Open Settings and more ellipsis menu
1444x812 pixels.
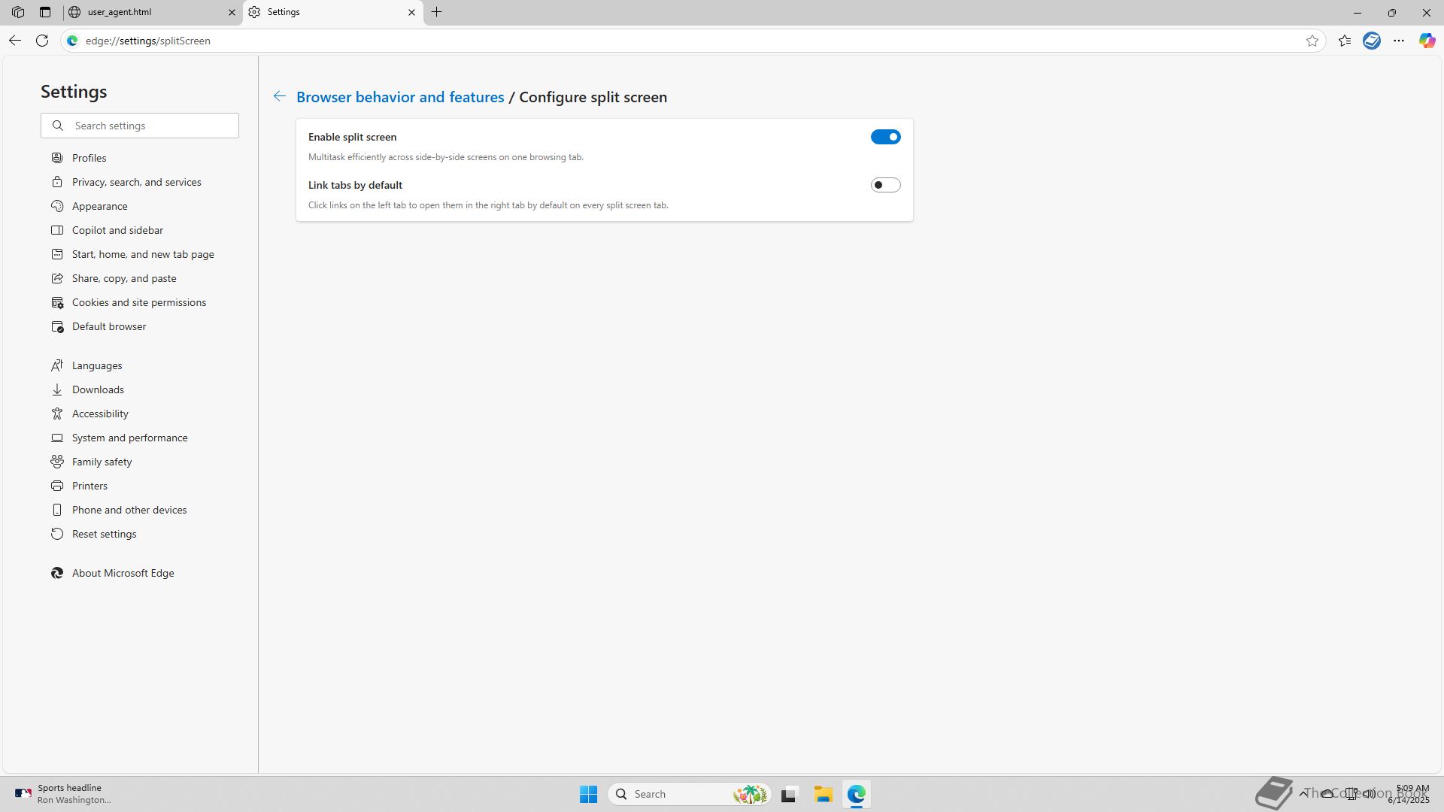(1399, 41)
